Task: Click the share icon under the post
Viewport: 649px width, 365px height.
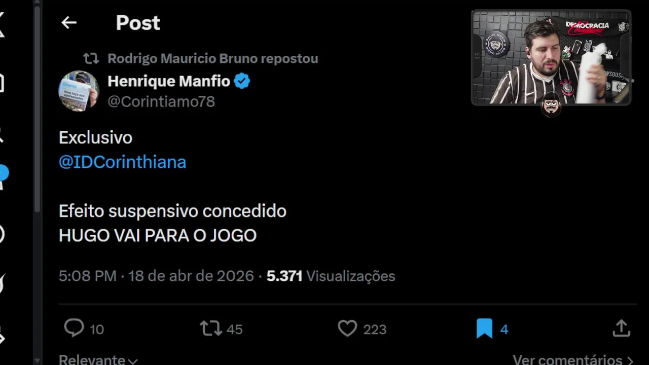Action: click(621, 328)
